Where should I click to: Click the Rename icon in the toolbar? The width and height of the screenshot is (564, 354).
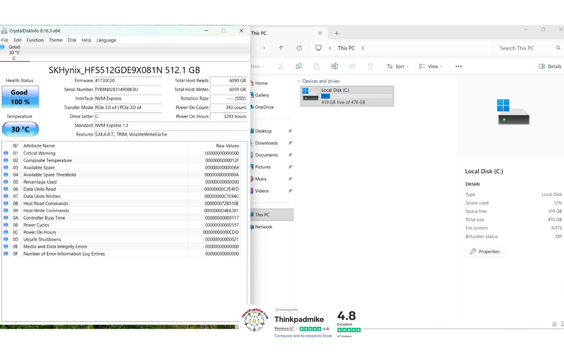coord(334,66)
